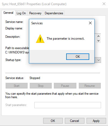Expand the Startup type dropdown
This screenshot has height=126, width=108.
click(x=99, y=60)
